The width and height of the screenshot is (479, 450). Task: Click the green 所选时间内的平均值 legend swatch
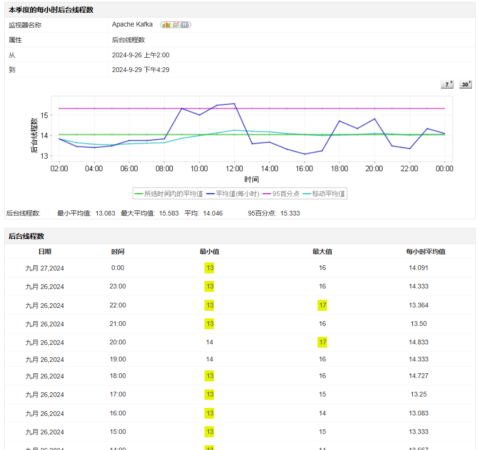pos(139,194)
